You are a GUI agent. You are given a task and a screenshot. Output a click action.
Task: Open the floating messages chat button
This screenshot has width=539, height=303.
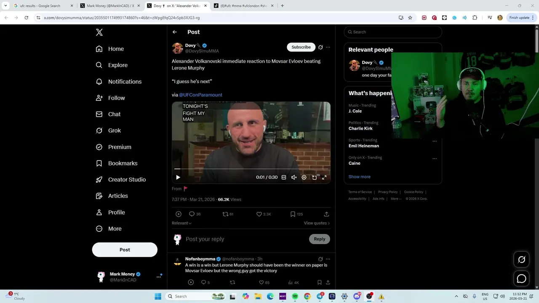point(522,279)
